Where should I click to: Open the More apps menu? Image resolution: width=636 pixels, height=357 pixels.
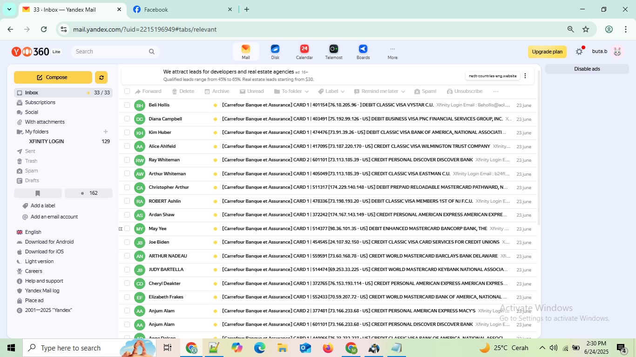pos(392,52)
